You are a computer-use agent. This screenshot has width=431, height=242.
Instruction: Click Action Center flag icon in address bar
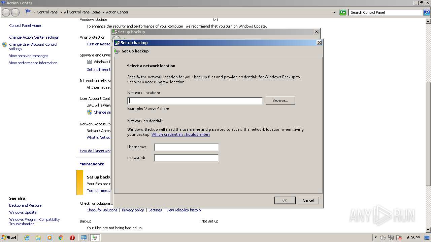pos(28,12)
